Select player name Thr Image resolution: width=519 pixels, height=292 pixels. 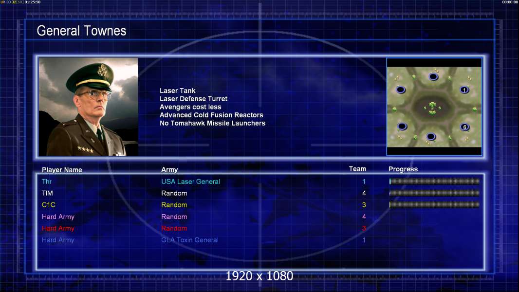pos(47,182)
